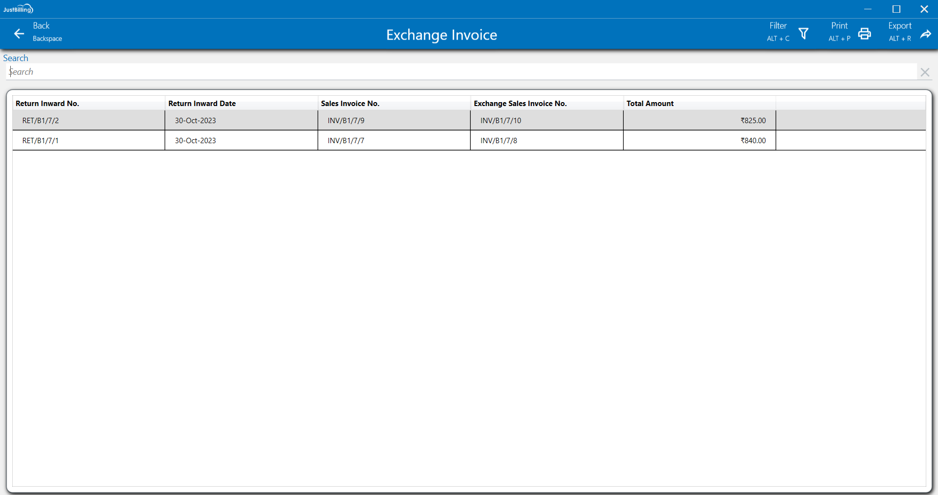Click sales invoice INV/B1/7/7 cell
The image size is (938, 495).
346,141
